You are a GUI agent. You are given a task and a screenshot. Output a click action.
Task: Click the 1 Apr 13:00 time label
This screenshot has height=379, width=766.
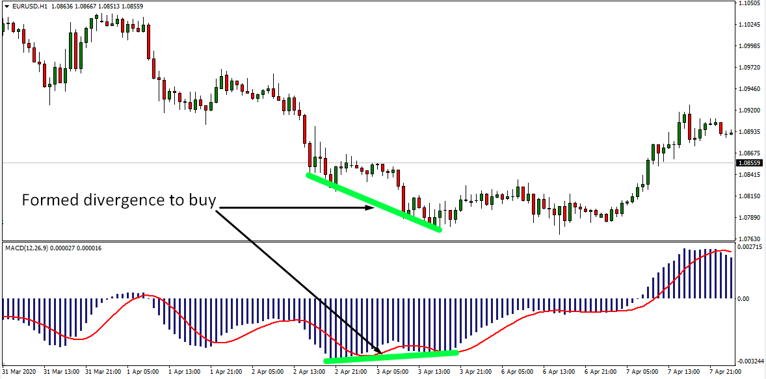[x=185, y=372]
